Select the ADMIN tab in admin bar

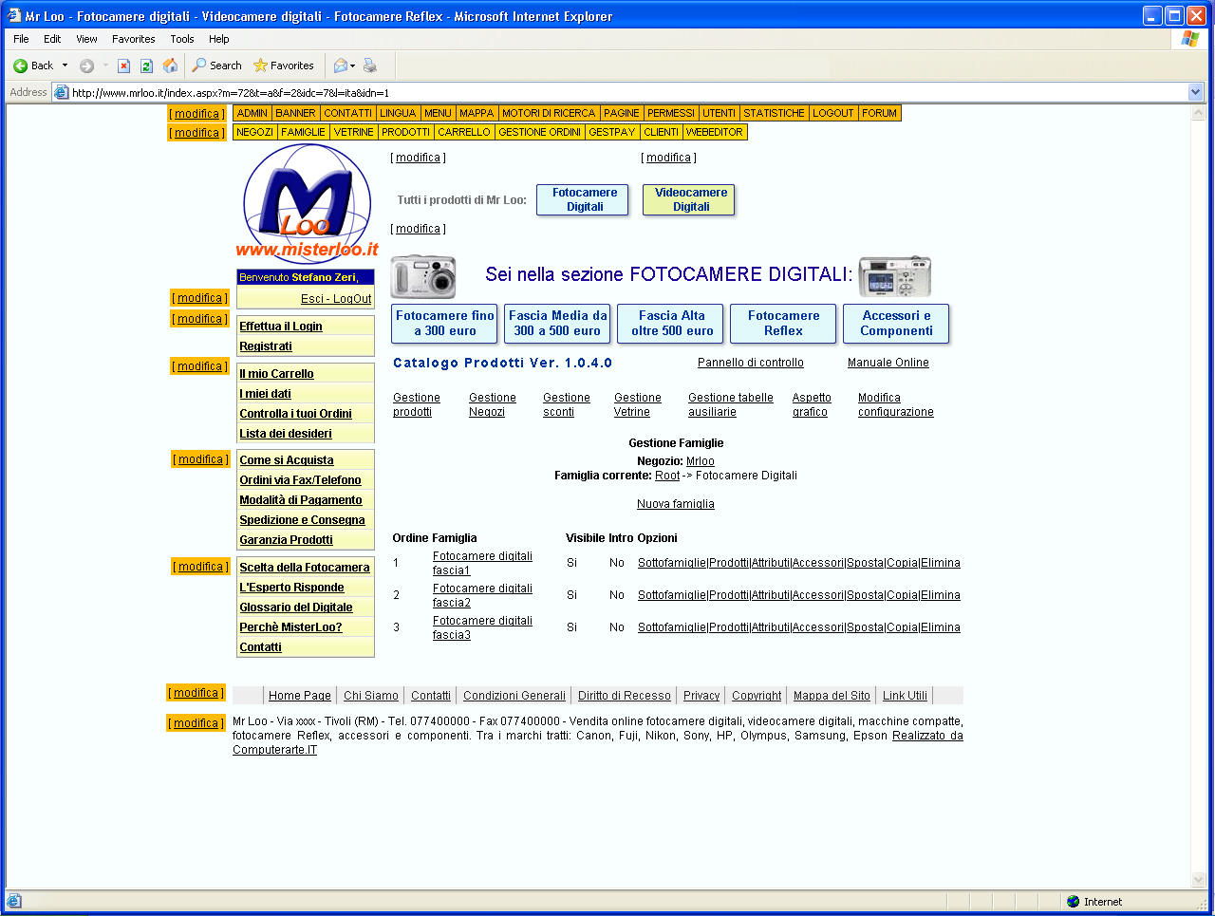(252, 113)
